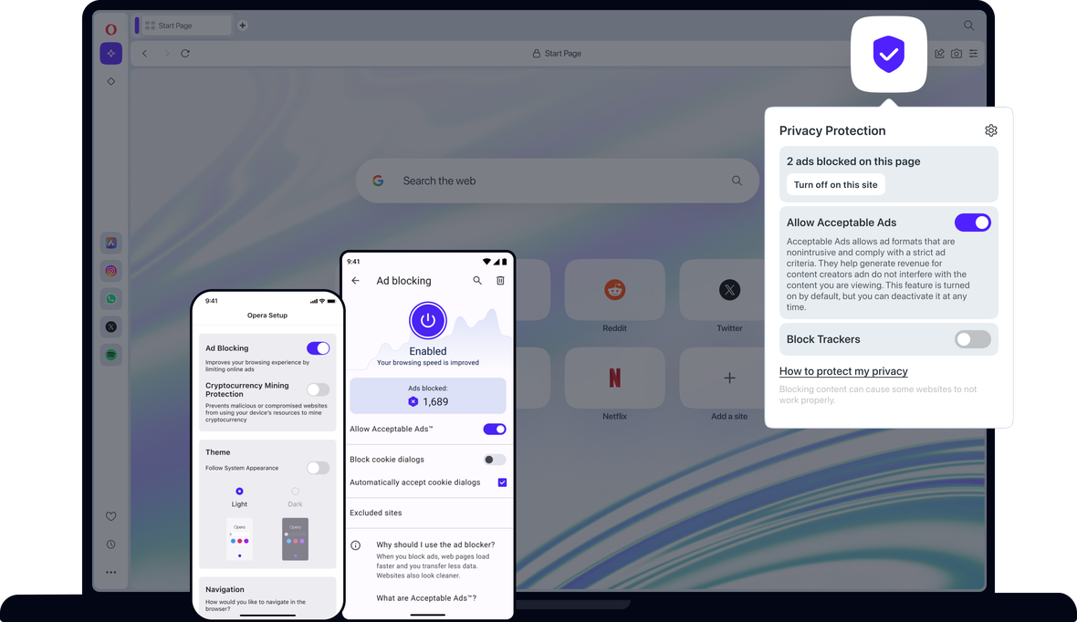
Task: Click the power button on Ad blocking
Action: coord(428,321)
